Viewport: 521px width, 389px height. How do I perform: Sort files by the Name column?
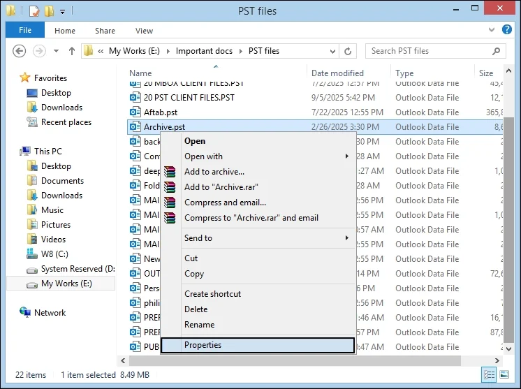[x=216, y=73]
